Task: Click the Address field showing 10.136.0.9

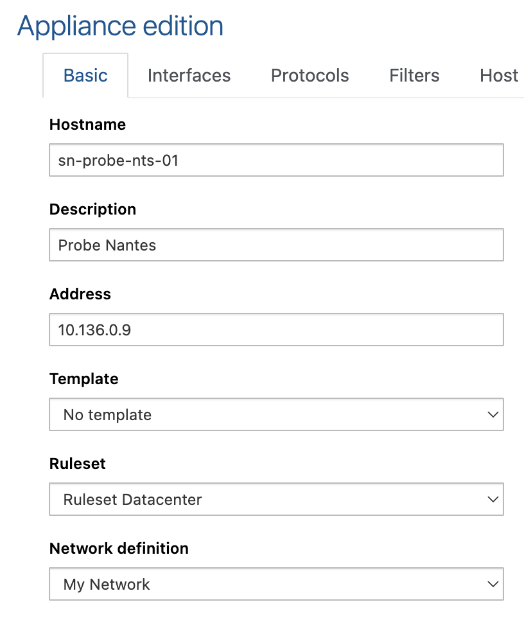Action: click(x=276, y=330)
